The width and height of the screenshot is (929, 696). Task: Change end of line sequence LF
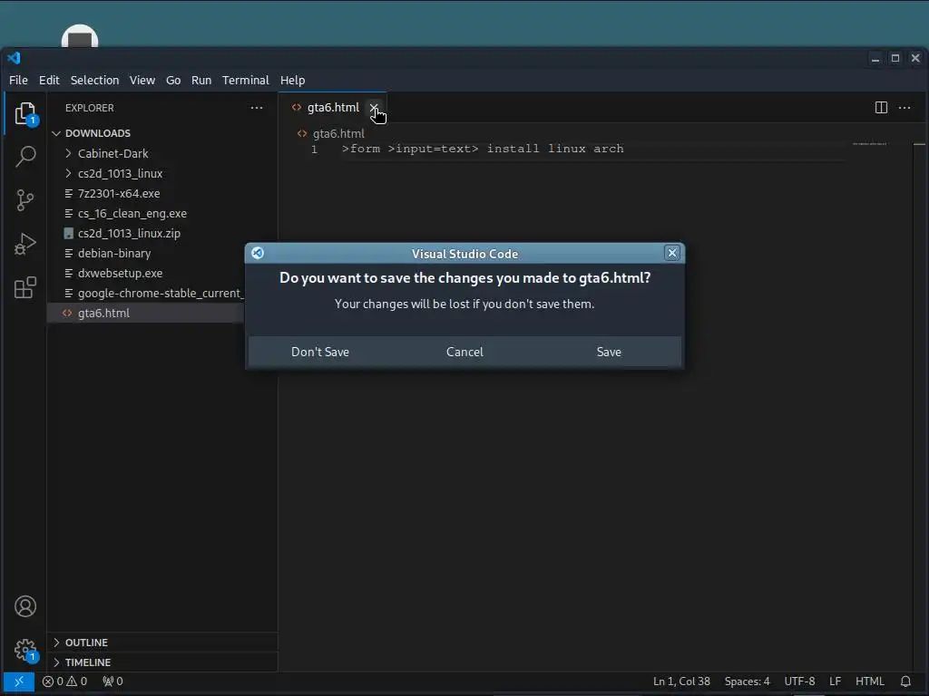click(835, 681)
